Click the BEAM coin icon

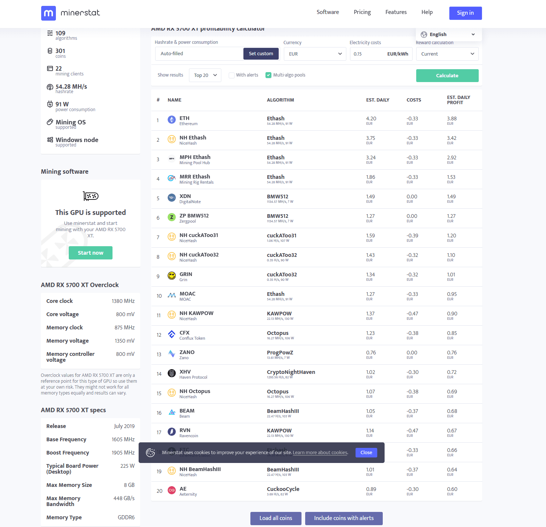pos(172,412)
